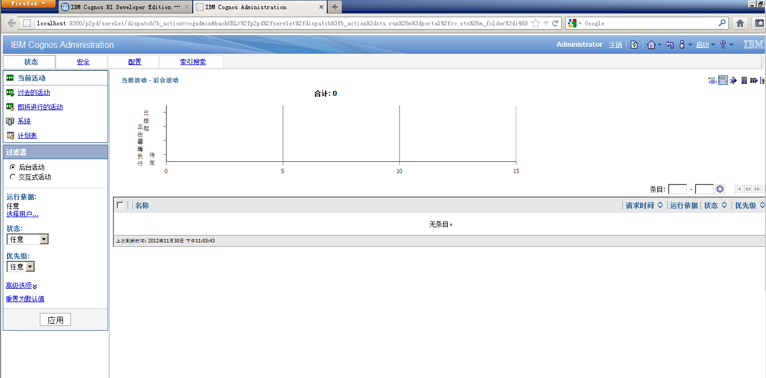Sort by 优先级 column sort arrows

tap(762, 205)
